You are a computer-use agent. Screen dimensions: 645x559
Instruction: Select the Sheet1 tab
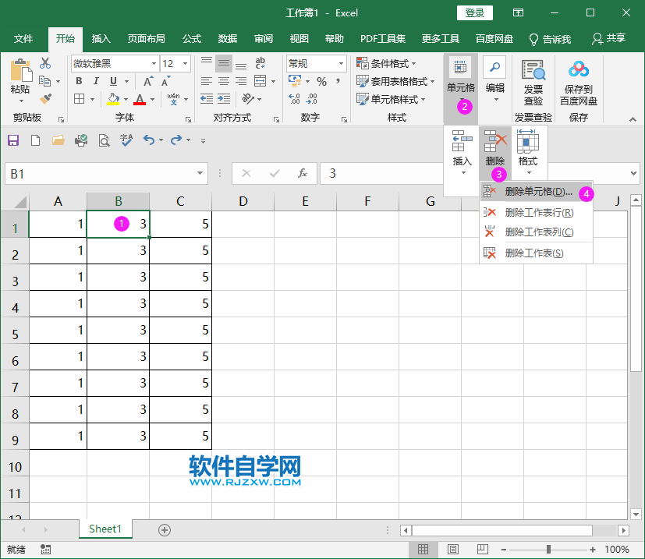105,529
